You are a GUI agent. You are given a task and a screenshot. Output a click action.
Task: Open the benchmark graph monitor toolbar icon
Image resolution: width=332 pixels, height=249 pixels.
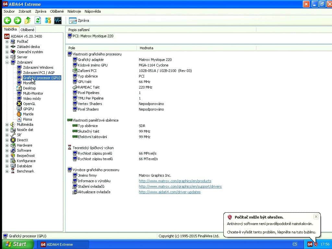(58, 20)
